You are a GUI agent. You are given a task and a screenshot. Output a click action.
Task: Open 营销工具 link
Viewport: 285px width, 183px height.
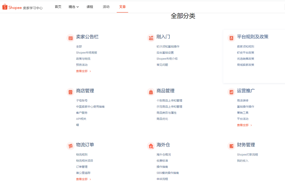click(243, 113)
